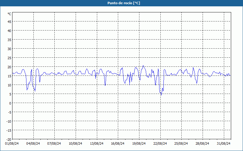Click the 45 y-axis value
The image size is (243, 151).
pyautogui.click(x=9, y=22)
